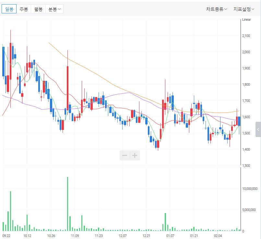Open the 분봉 minute chart dropdown
Viewport: 261px width, 239px height.
[54, 9]
